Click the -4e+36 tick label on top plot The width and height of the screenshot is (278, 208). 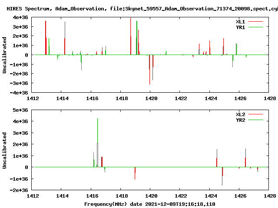point(19,92)
